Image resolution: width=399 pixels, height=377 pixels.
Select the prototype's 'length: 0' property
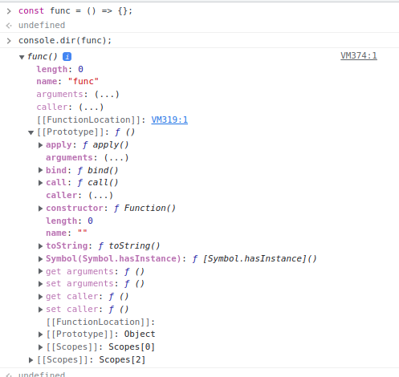tap(69, 221)
